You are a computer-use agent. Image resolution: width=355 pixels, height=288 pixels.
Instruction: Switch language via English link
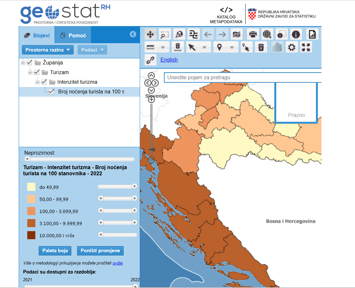tap(169, 60)
